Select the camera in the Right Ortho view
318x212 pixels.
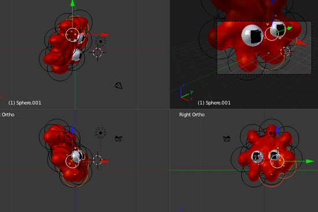(227, 139)
